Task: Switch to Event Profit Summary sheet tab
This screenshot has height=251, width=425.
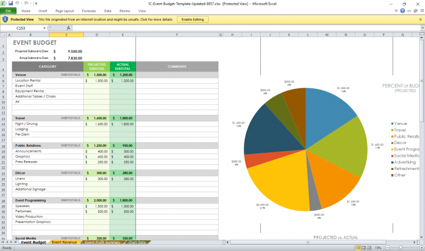Action: click(103, 243)
